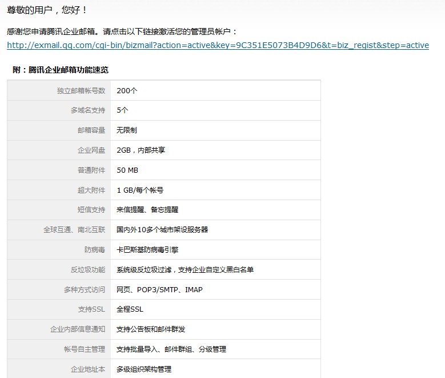Click the label 多域名支持
This screenshot has width=445, height=378.
click(x=88, y=110)
